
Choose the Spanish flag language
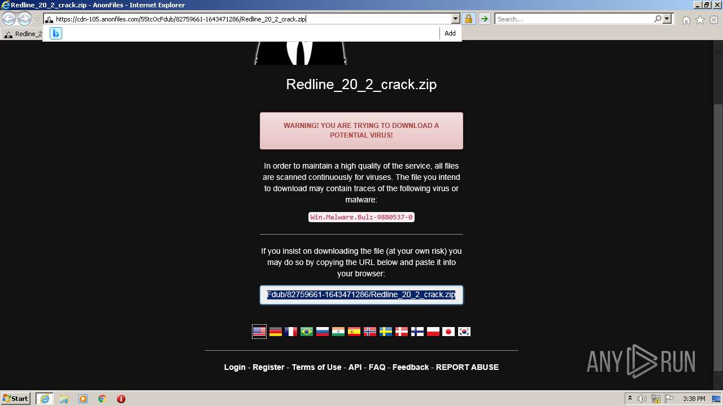tap(354, 332)
